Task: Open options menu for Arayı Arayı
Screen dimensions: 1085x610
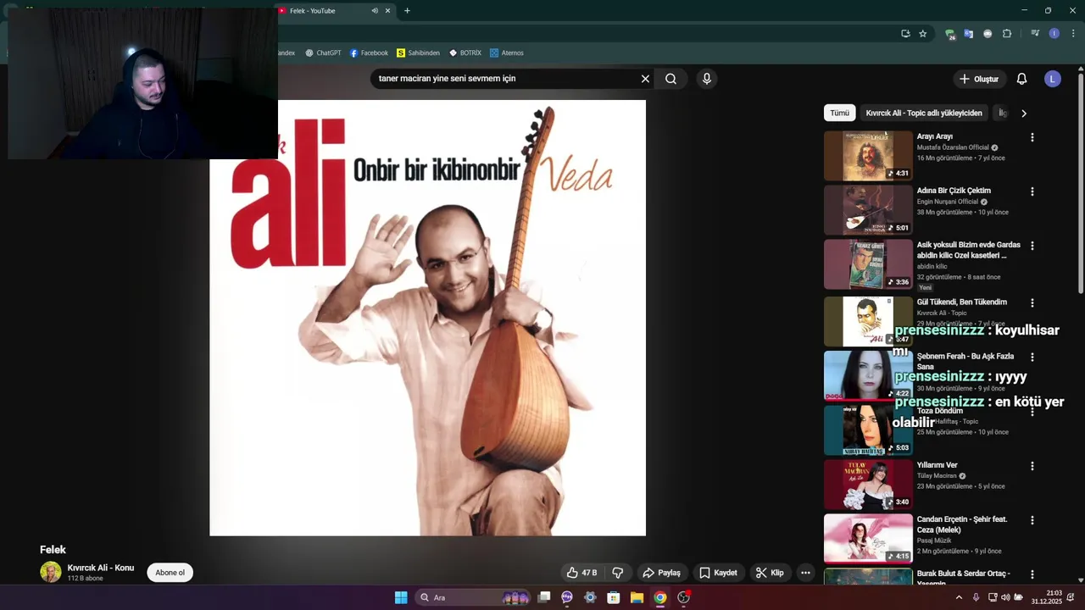Action: point(1032,137)
